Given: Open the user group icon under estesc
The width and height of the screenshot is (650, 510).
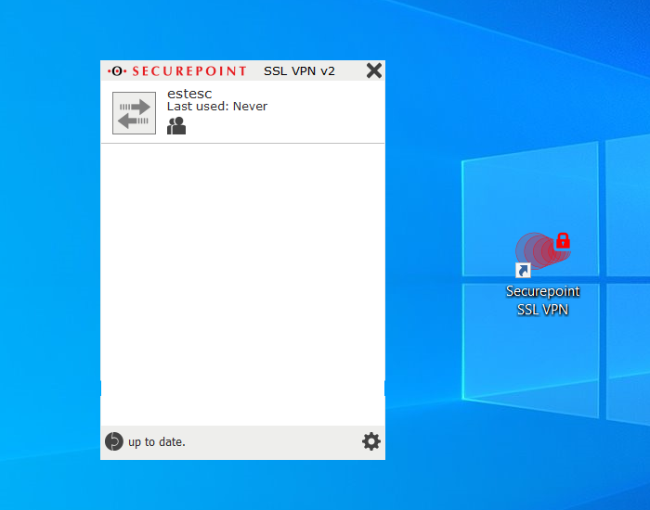Looking at the screenshot, I should point(176,125).
